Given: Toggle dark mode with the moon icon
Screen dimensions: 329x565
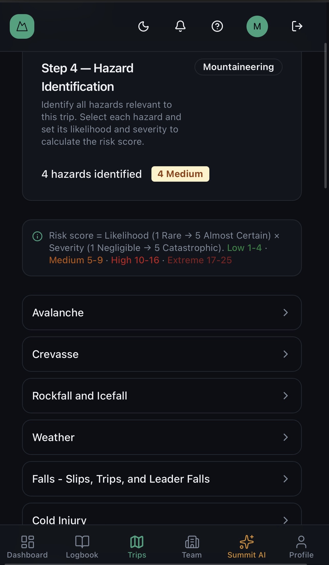Looking at the screenshot, I should [x=143, y=26].
